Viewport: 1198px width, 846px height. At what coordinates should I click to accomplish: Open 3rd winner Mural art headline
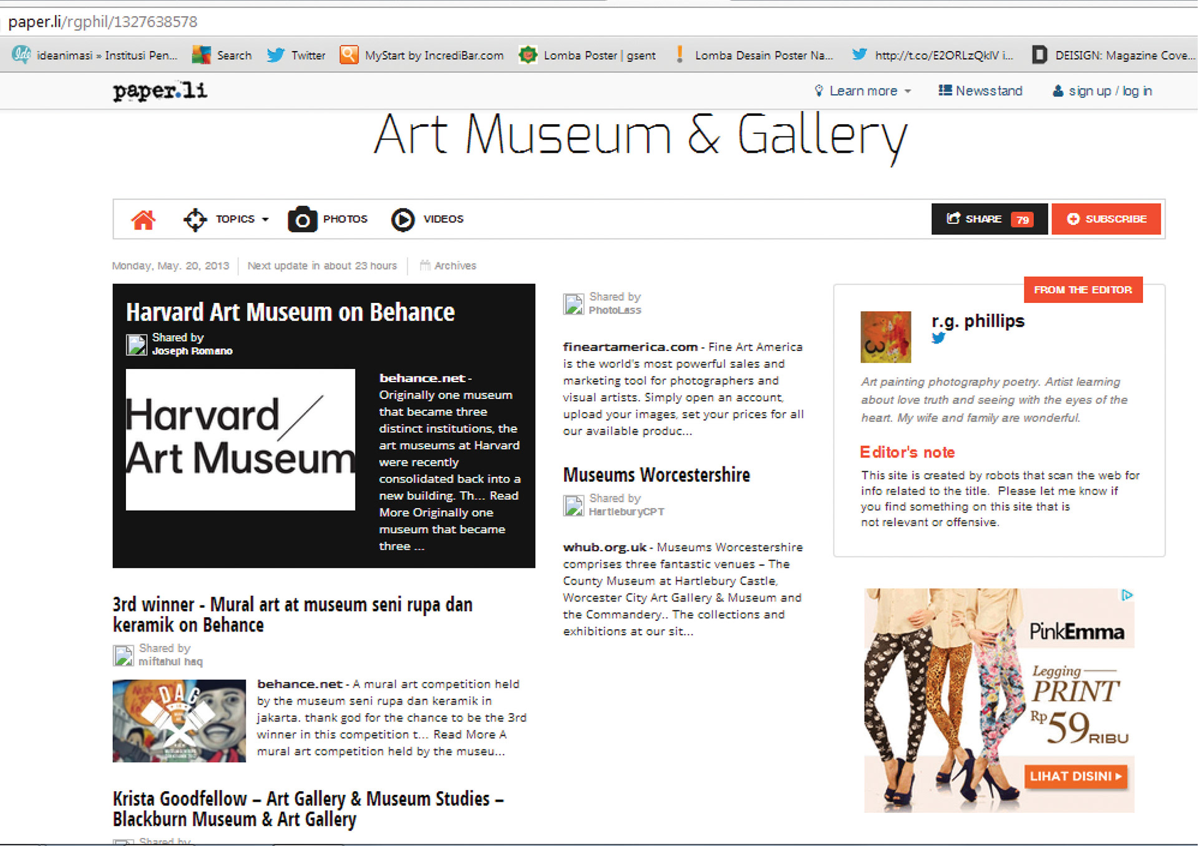(293, 615)
